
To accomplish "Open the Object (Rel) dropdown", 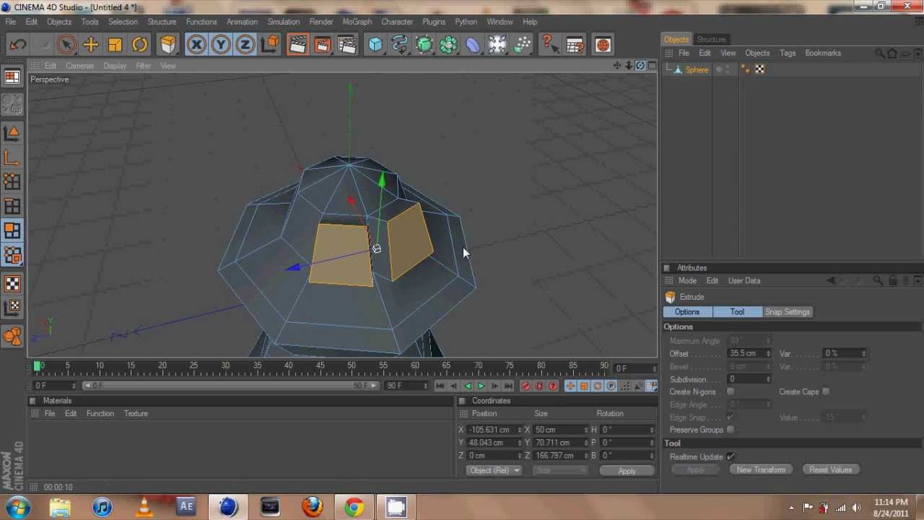I will click(x=494, y=470).
